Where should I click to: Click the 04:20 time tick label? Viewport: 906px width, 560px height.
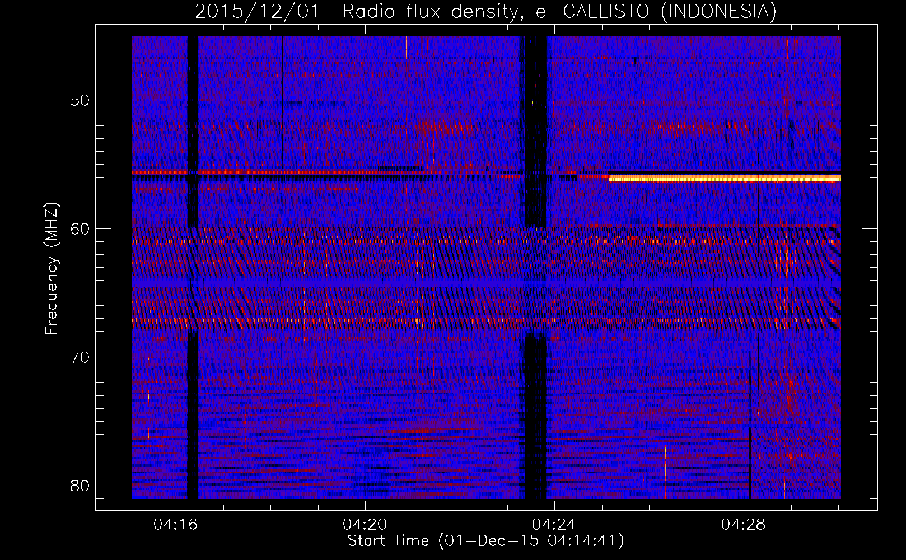(x=365, y=524)
